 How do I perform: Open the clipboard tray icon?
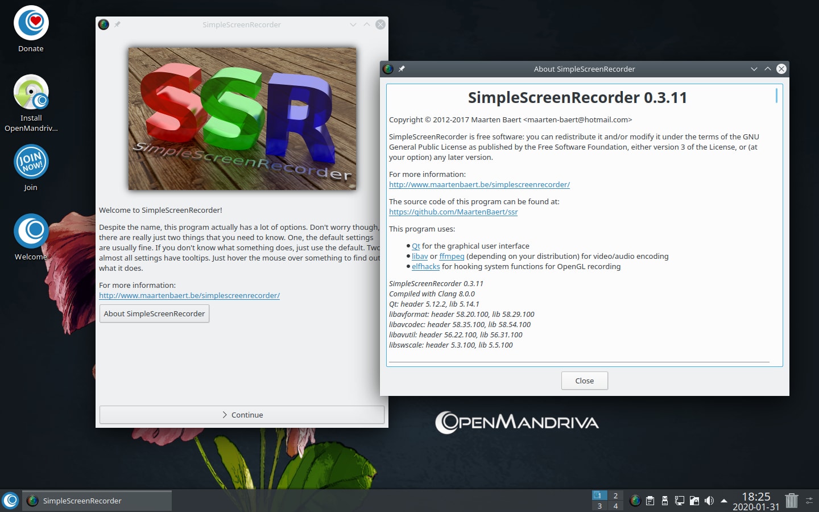tap(650, 501)
